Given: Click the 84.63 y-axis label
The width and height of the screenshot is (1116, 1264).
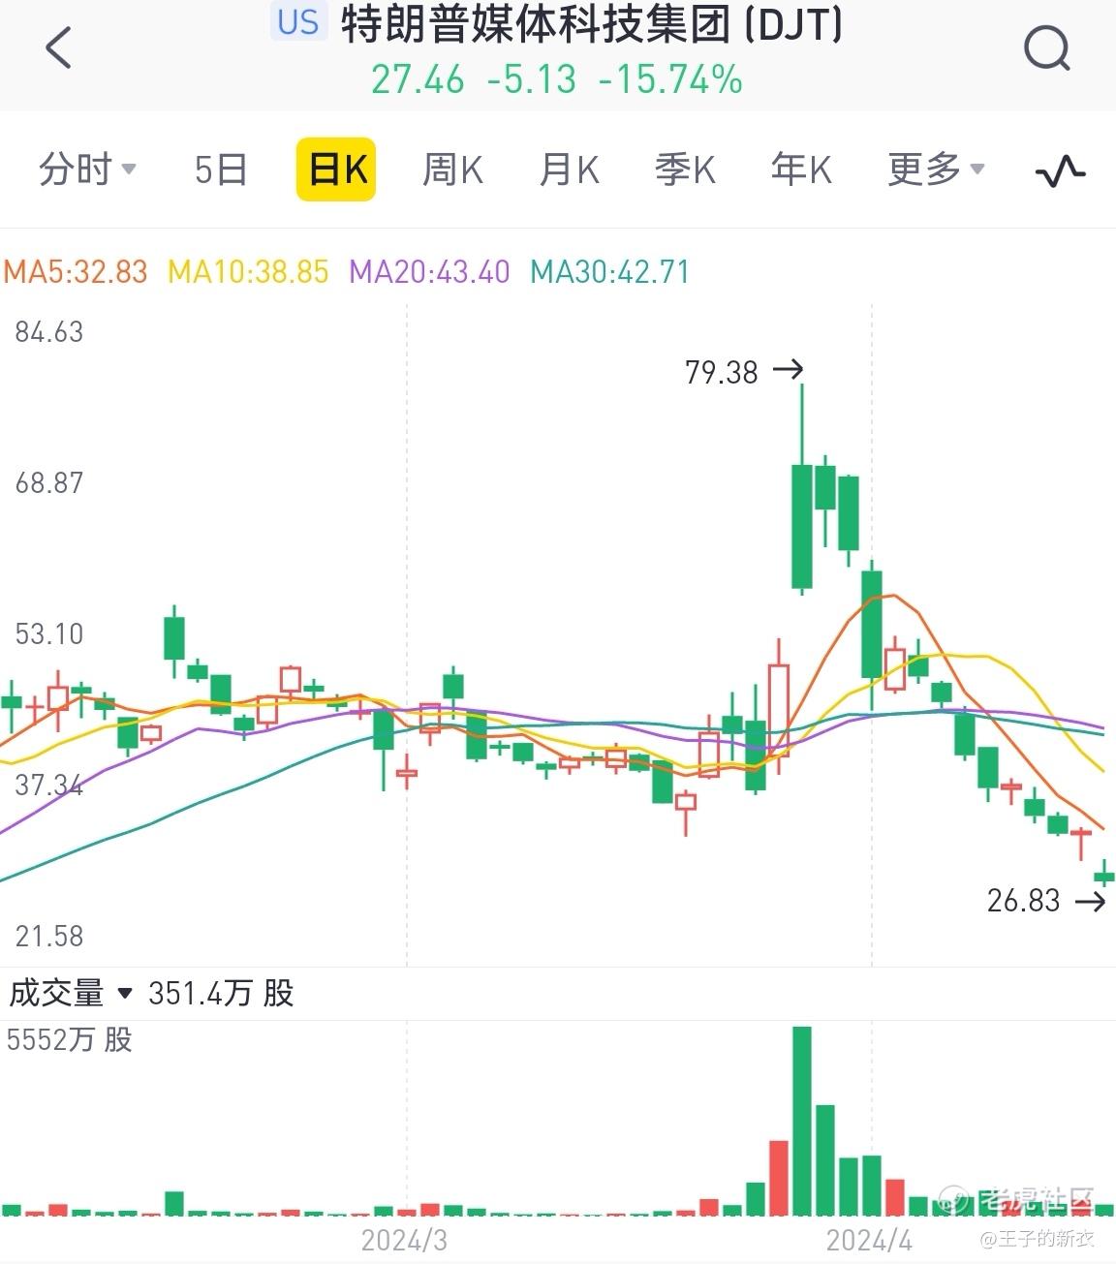Looking at the screenshot, I should point(49,332).
